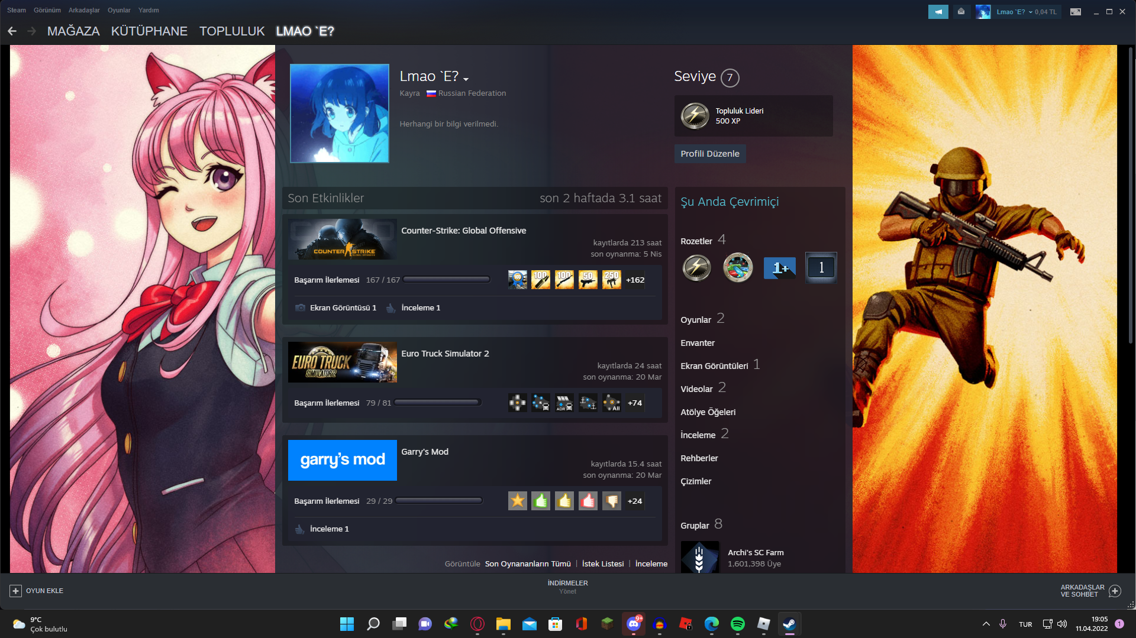Click the CS:GO 250 kills achievement icon
This screenshot has height=638, width=1136.
[612, 280]
